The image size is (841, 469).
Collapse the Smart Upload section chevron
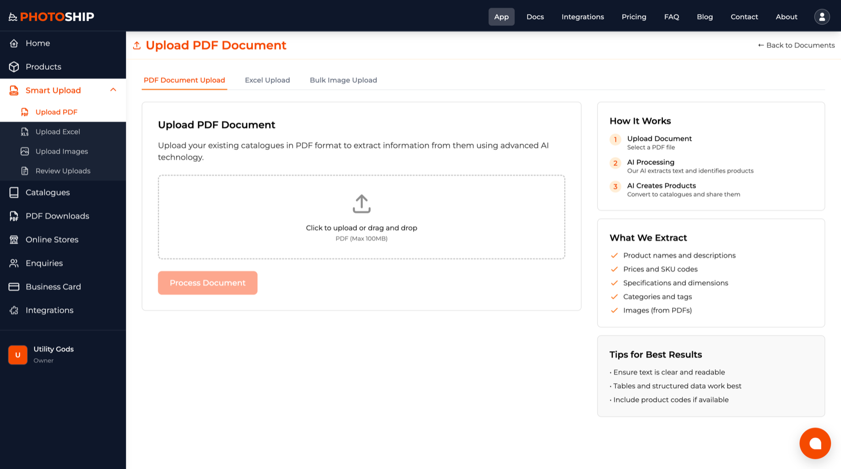pyautogui.click(x=113, y=90)
